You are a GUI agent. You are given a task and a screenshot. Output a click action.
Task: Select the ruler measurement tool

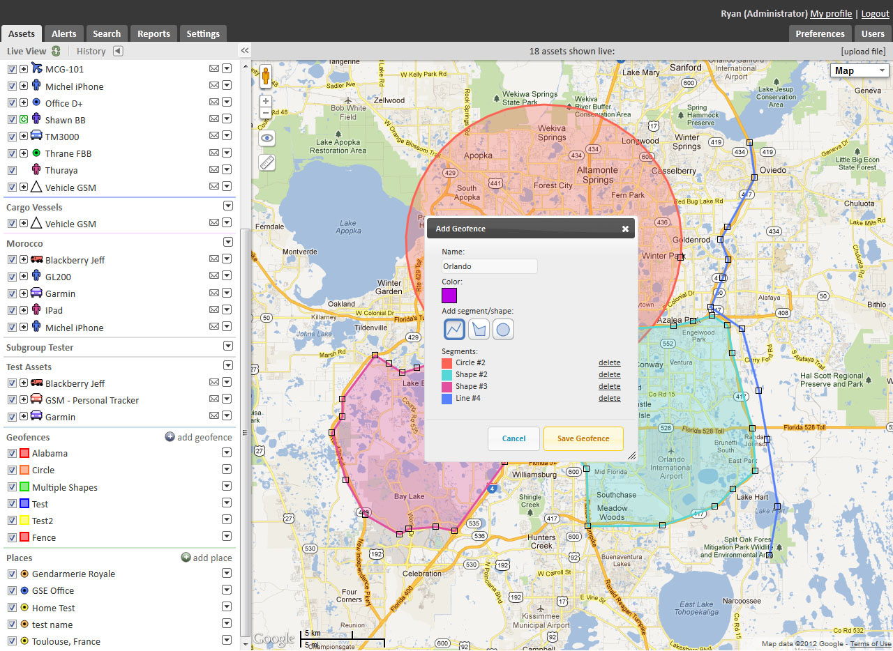tap(267, 162)
